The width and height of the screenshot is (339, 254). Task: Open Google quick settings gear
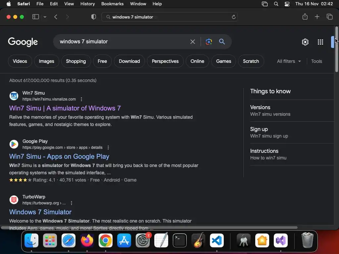[305, 42]
